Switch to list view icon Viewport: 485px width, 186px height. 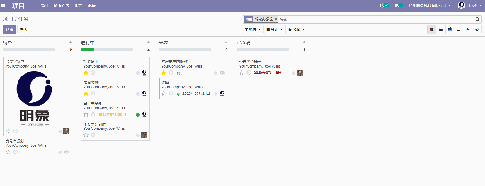pyautogui.click(x=441, y=29)
